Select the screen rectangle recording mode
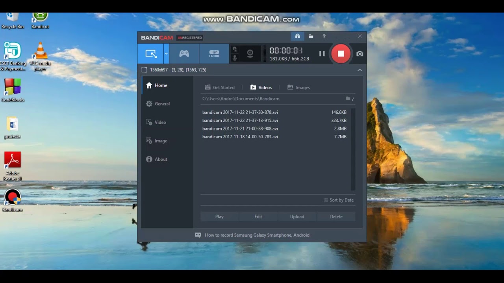This screenshot has width=504, height=283. 151,54
